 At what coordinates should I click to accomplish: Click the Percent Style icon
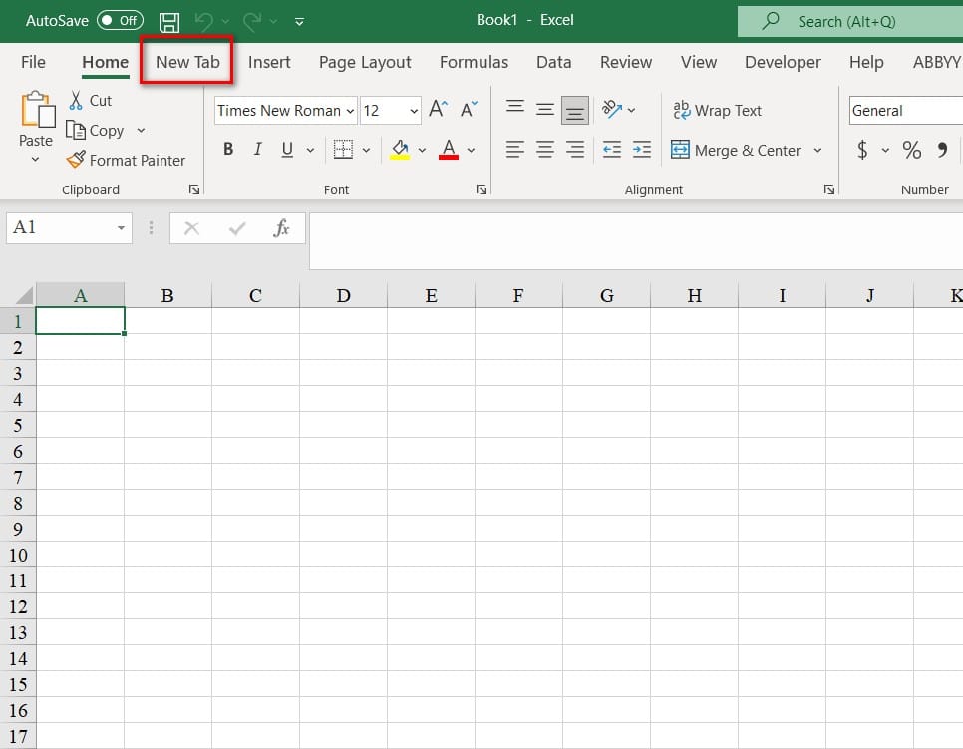click(910, 150)
